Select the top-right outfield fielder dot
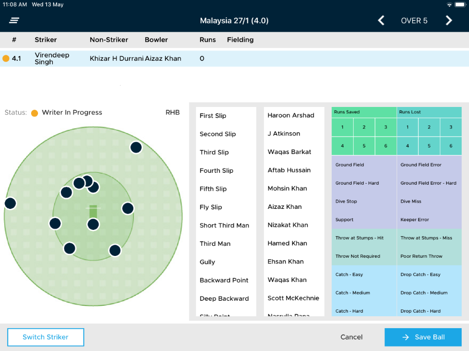The width and height of the screenshot is (469, 351). [136, 147]
